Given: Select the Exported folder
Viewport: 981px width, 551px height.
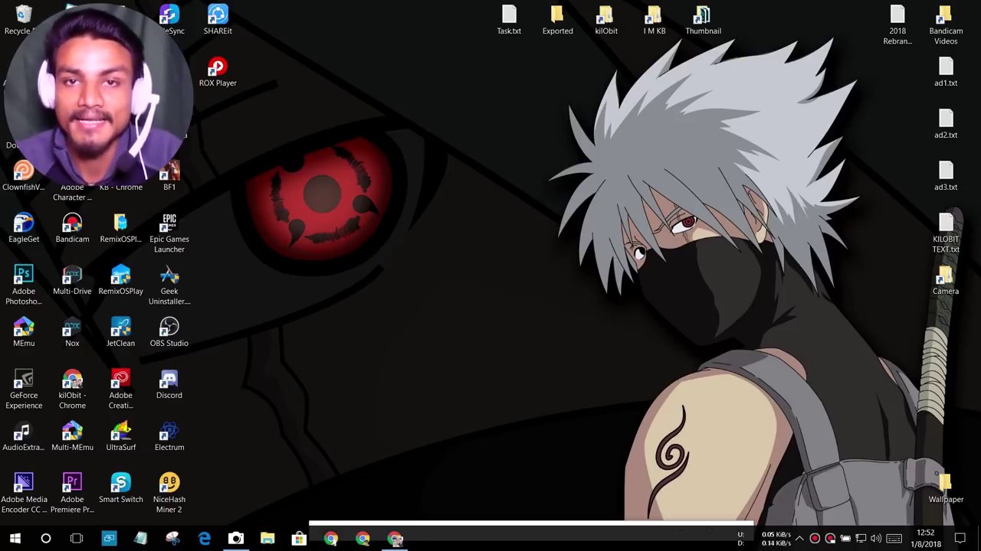Looking at the screenshot, I should 557,20.
